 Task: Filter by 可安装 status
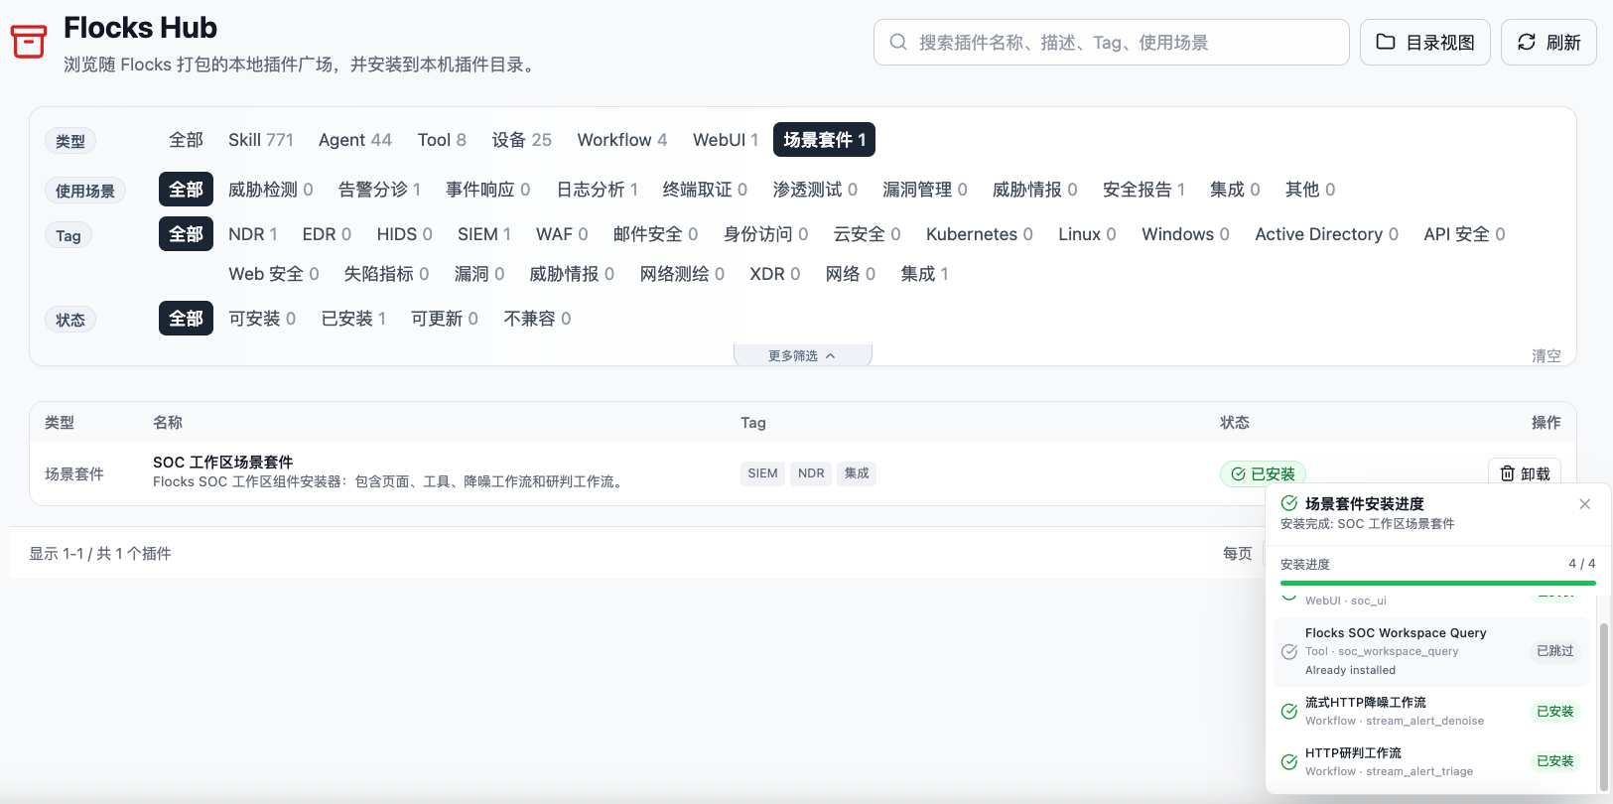[x=262, y=319]
